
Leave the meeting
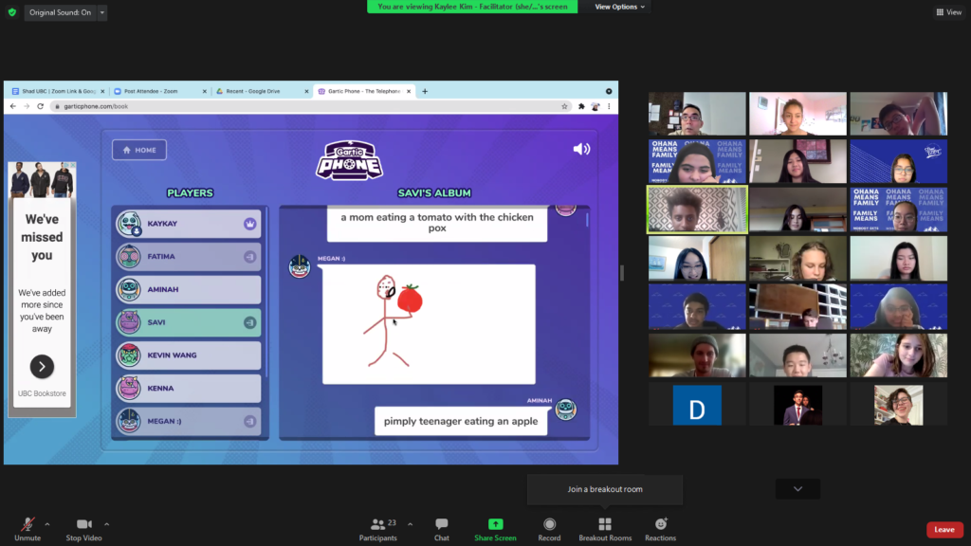[x=944, y=530]
